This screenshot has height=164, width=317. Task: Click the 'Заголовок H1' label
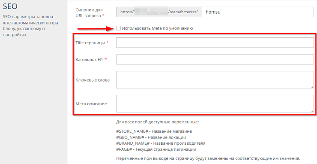point(91,59)
